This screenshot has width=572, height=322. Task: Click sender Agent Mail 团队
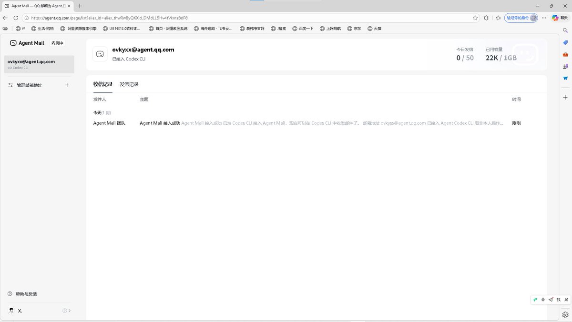click(109, 123)
